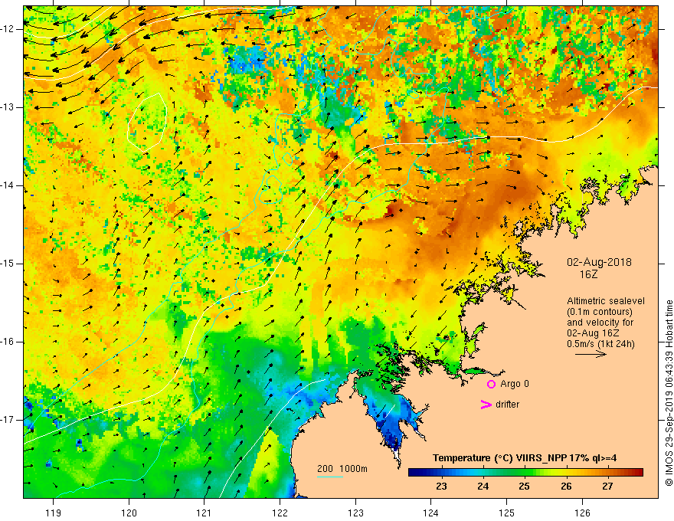
Task: Click the closed white sea-level contour loop
Action: (x=147, y=121)
